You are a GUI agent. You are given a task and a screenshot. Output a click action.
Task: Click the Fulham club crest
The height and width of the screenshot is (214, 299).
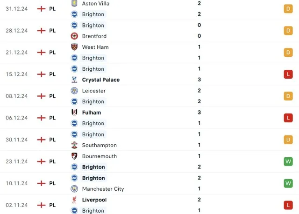click(x=74, y=112)
